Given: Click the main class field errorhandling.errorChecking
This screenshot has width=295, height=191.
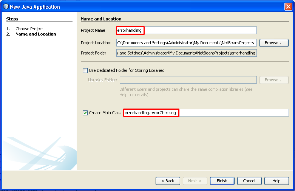Looking at the screenshot, I should click(x=206, y=113).
